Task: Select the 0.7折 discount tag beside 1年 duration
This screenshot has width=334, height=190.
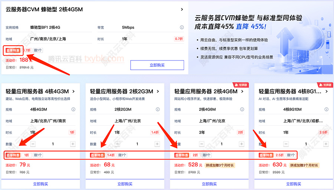Action: [x=179, y=39]
